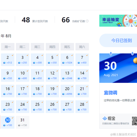Select calendar day 13 with +2048
This screenshot has height=137, width=137.
(67, 75)
